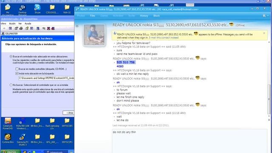Click the forward arrow in Device Manager toolbar
Viewport: 272px width, 153px height.
[x=4, y=28]
